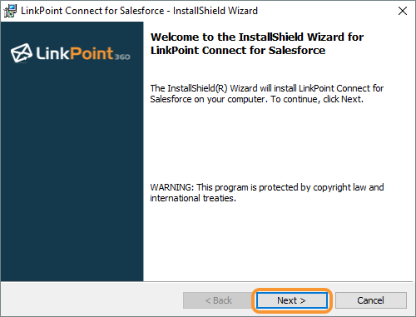This screenshot has width=416, height=317.
Task: Cancel the installation
Action: (x=371, y=300)
